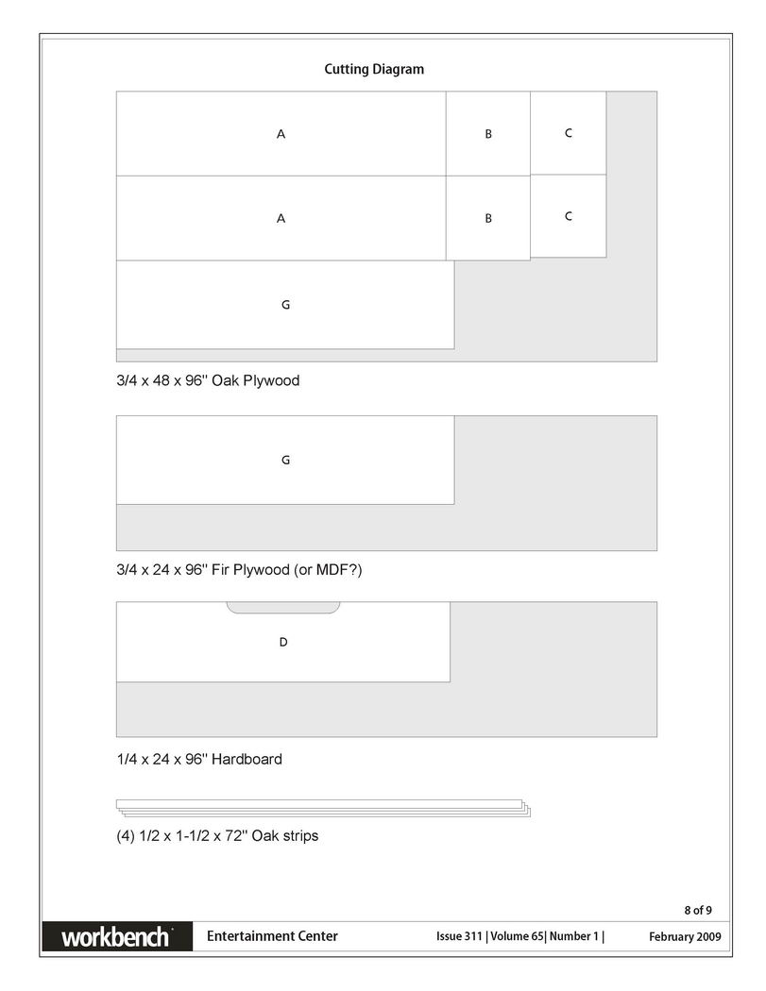Click the Oak strips dimension caption
Viewport: 766px width, 991px height.
217,835
